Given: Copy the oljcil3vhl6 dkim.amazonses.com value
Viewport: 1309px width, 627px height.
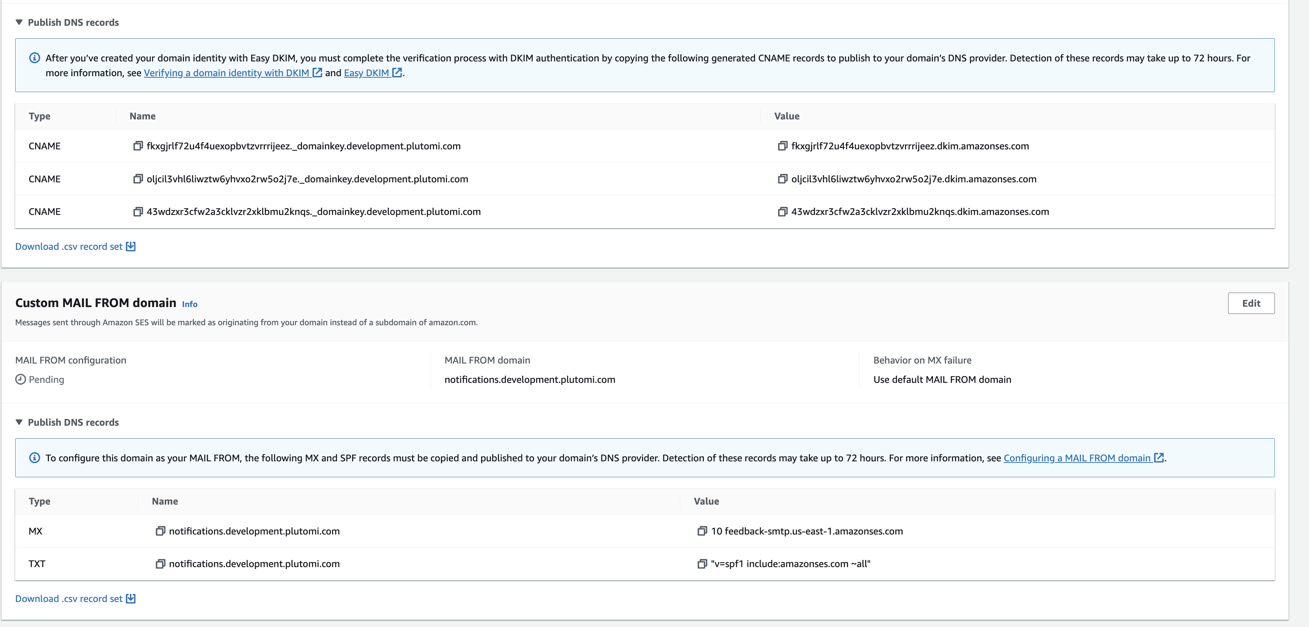Looking at the screenshot, I should (782, 179).
